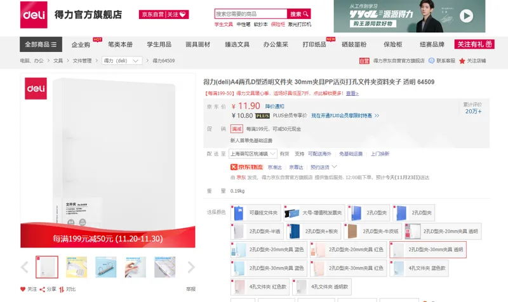Open the 全部商品 category menu
Screen dimensions: 508x302
coord(41,44)
